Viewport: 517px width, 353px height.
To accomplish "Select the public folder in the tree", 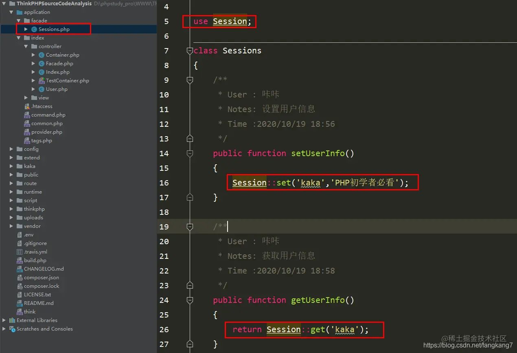I will tap(31, 175).
